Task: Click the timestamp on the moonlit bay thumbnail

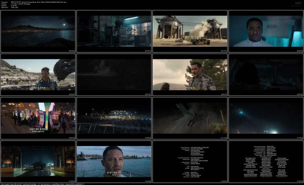Action: (x=72, y=51)
